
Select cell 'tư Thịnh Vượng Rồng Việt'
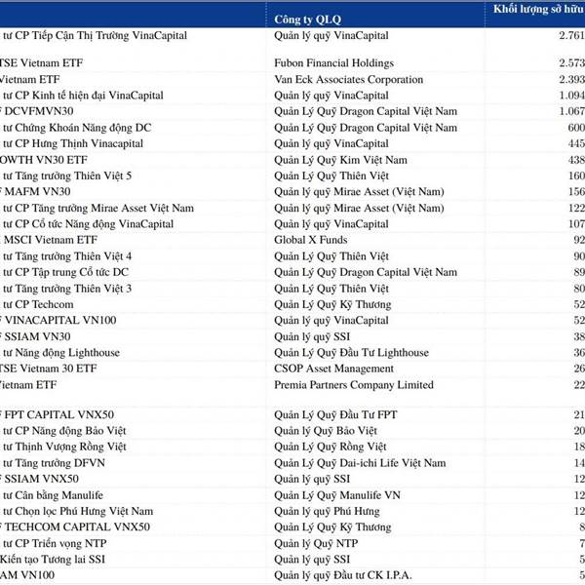point(64,447)
